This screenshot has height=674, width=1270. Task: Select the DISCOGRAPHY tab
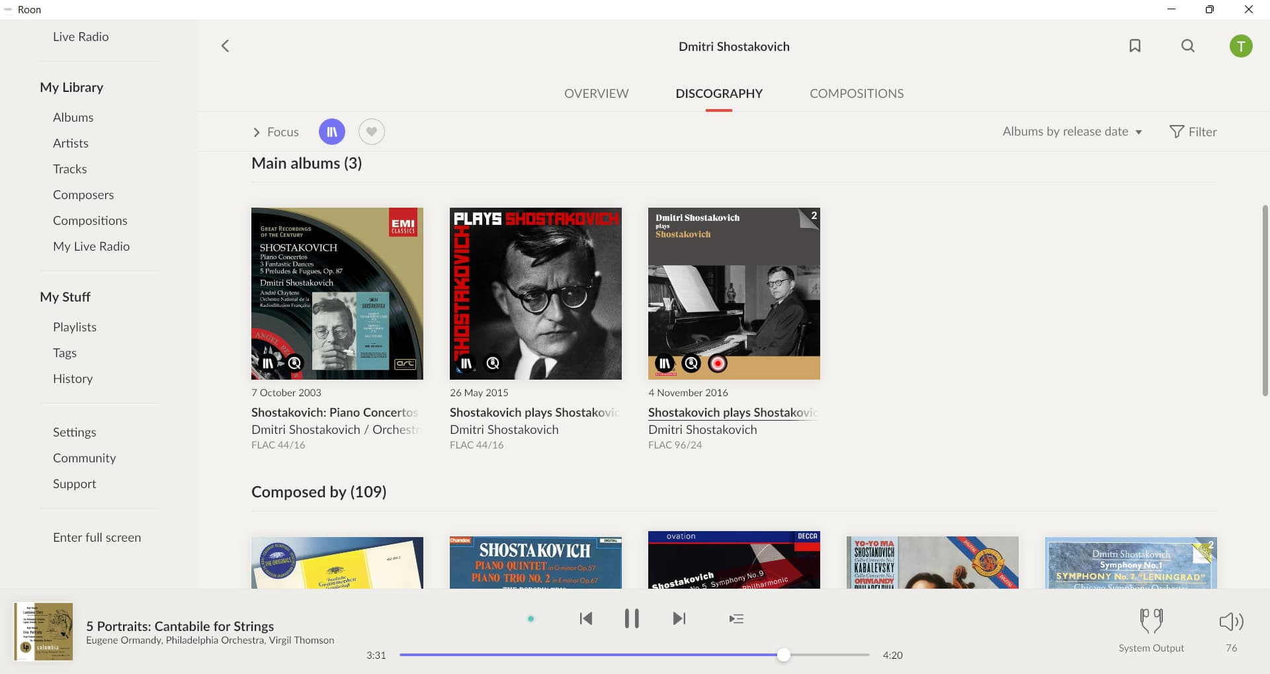coord(719,93)
